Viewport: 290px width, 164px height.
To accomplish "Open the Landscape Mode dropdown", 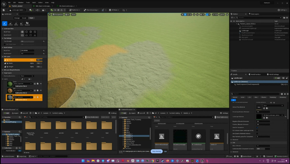I will tap(17, 10).
